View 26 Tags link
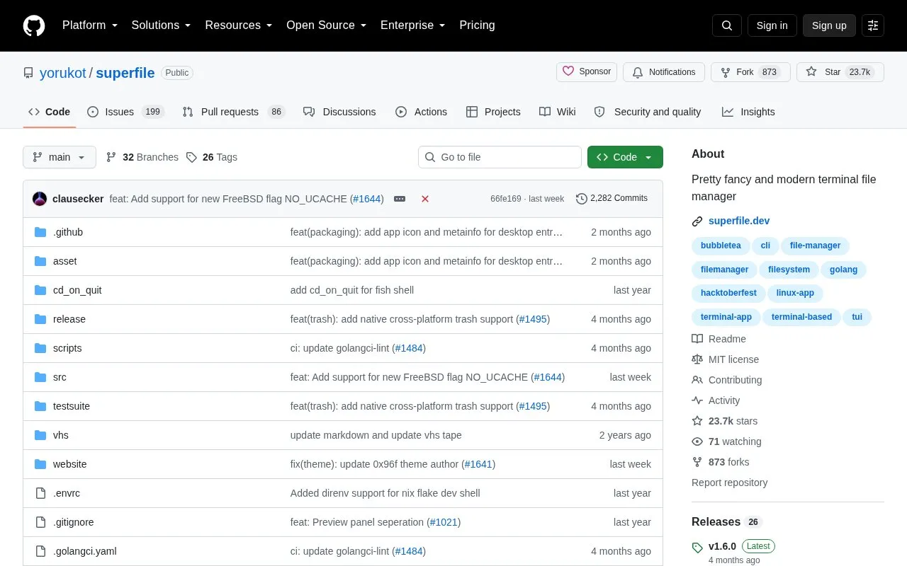The image size is (907, 566). pyautogui.click(x=212, y=157)
